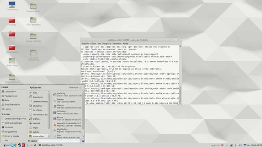Image resolution: width=262 pixels, height=147 pixels.
Task: Click the display tray icon beside clock
Action: (x=245, y=145)
